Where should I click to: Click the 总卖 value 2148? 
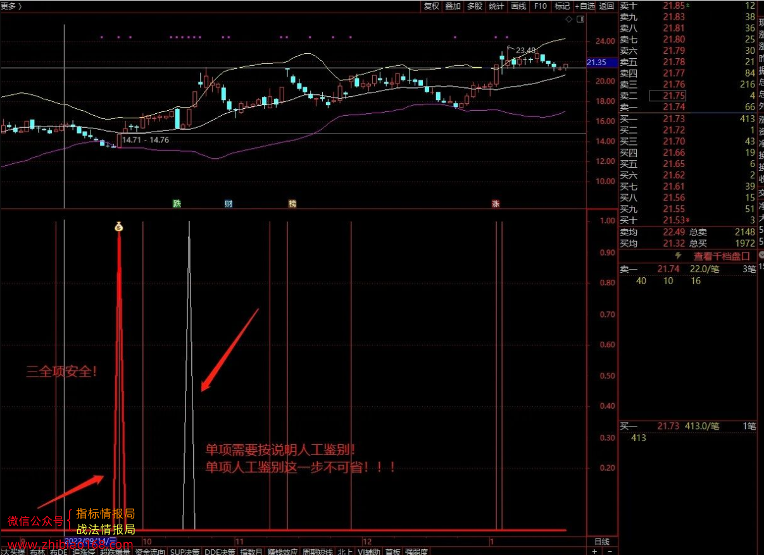[744, 232]
